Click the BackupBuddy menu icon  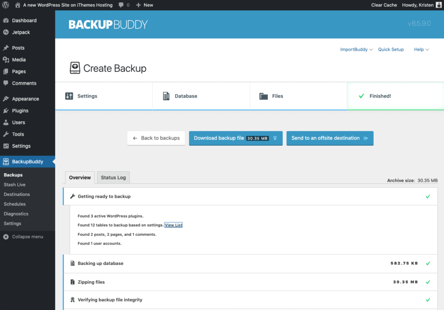point(6,162)
